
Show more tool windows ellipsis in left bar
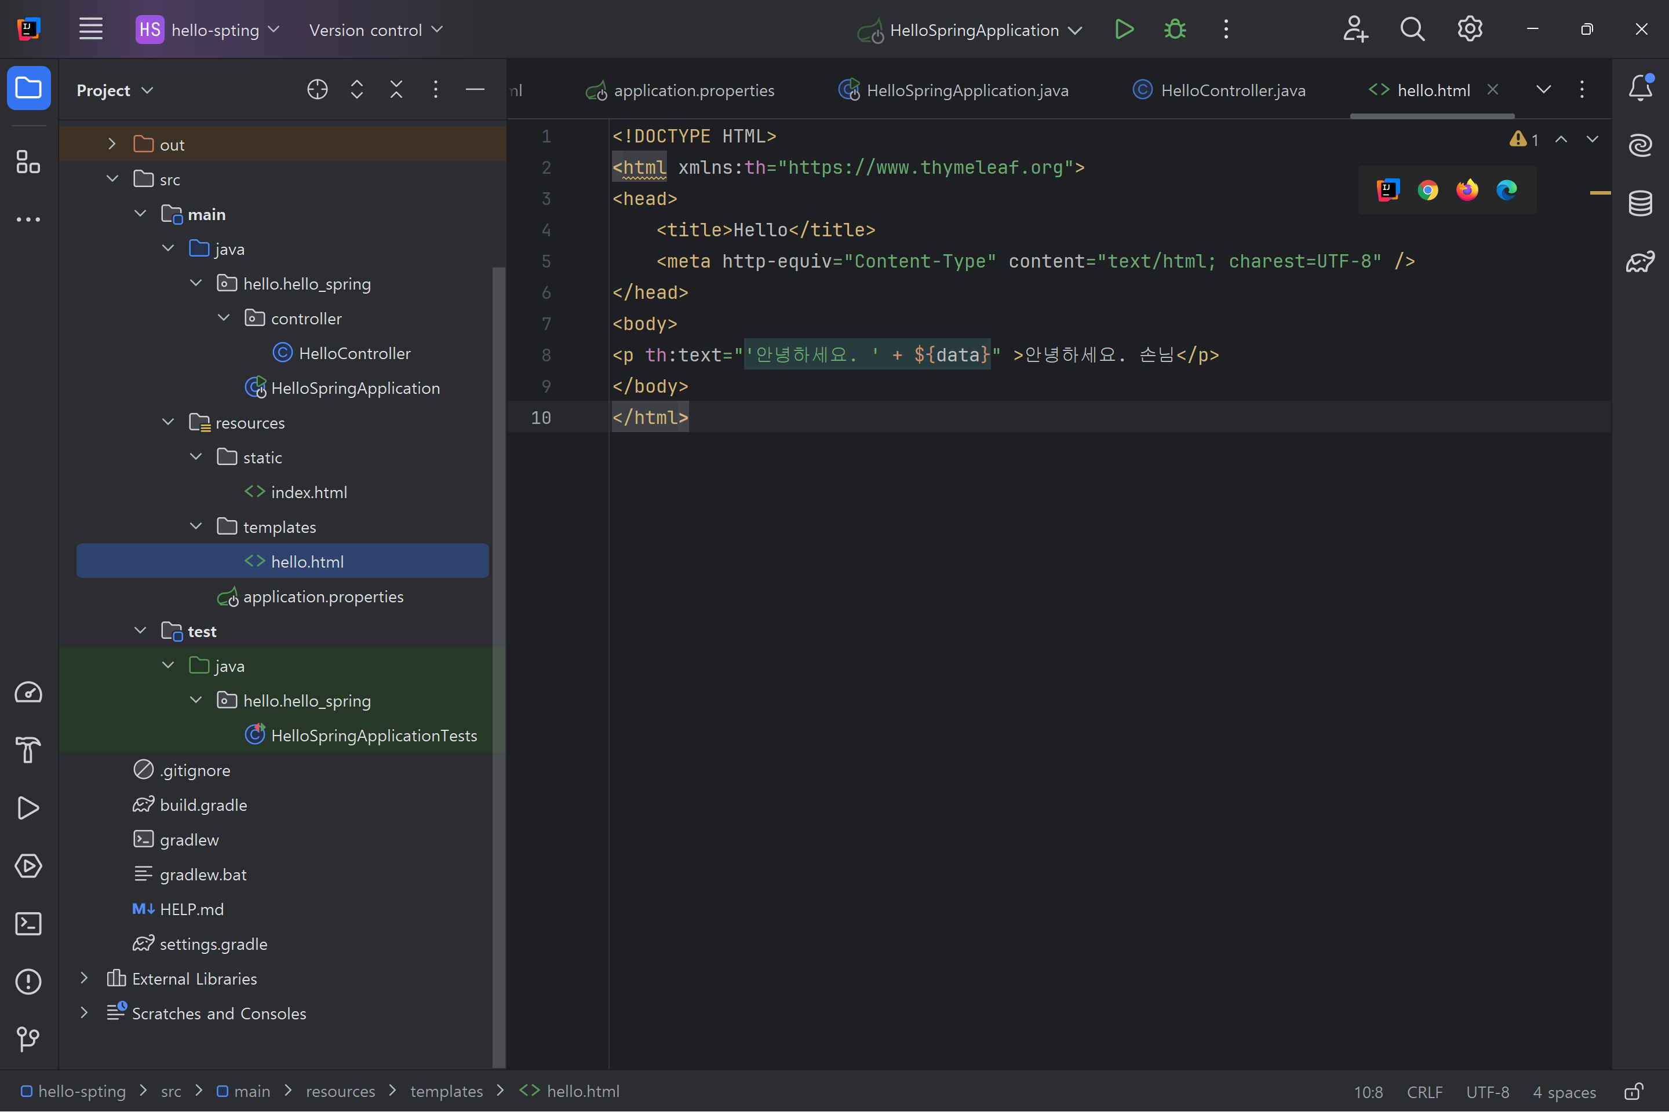(x=28, y=220)
